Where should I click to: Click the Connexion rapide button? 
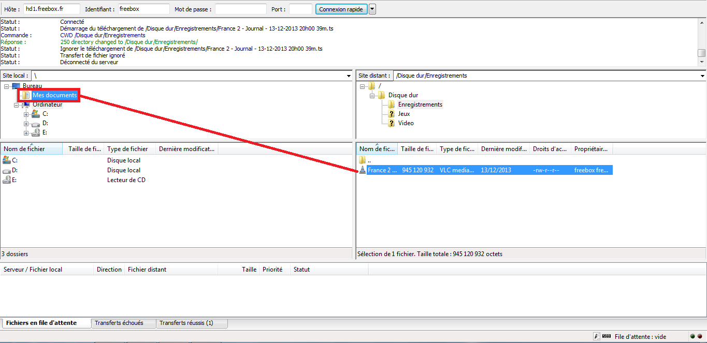(341, 9)
